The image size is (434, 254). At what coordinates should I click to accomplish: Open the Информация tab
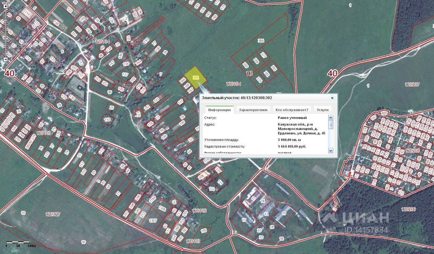click(x=220, y=110)
